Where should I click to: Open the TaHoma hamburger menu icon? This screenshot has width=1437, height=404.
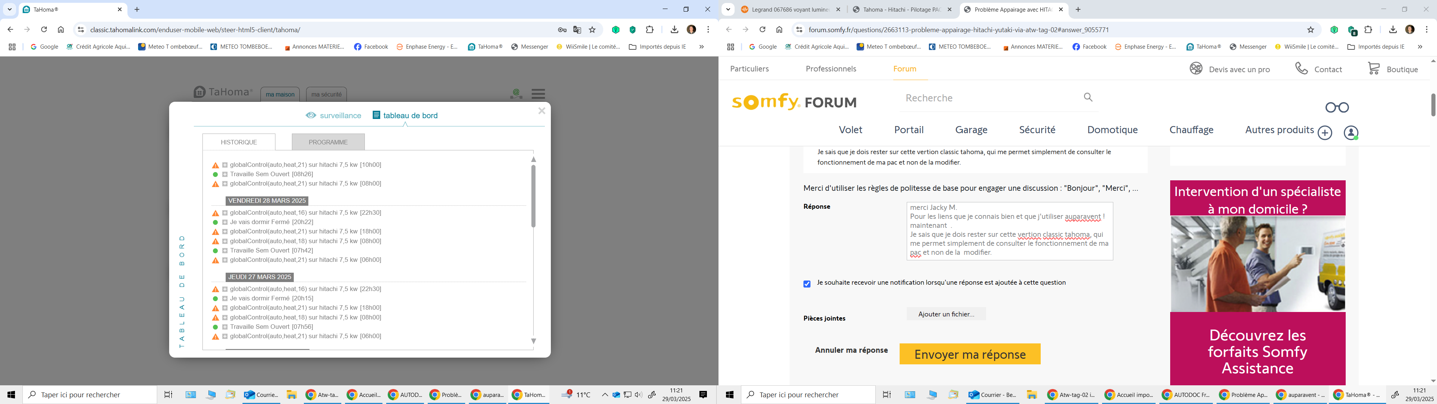pos(539,94)
